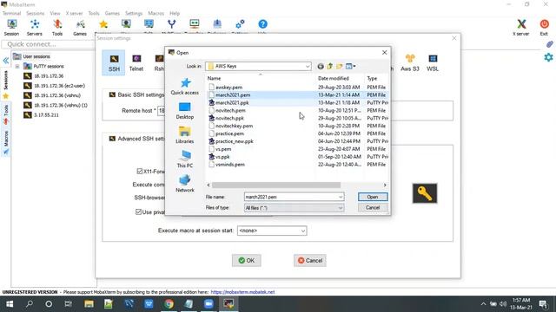
Task: Select the march2021.ppk file
Action: (x=232, y=102)
